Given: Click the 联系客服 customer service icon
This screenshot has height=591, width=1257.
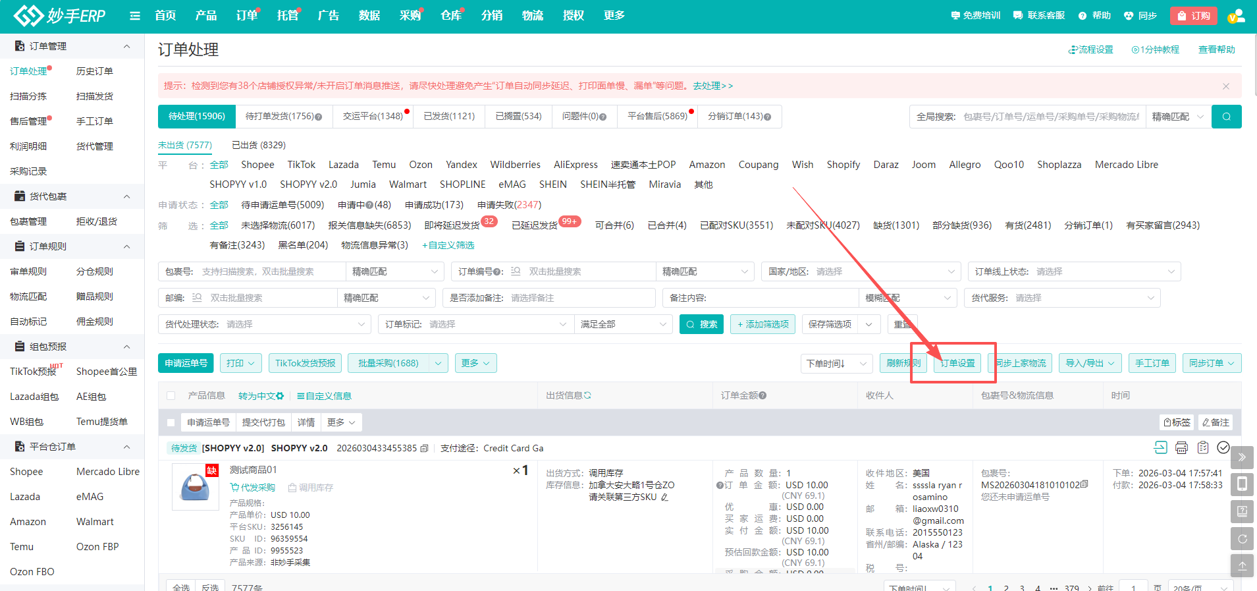Looking at the screenshot, I should point(1018,16).
